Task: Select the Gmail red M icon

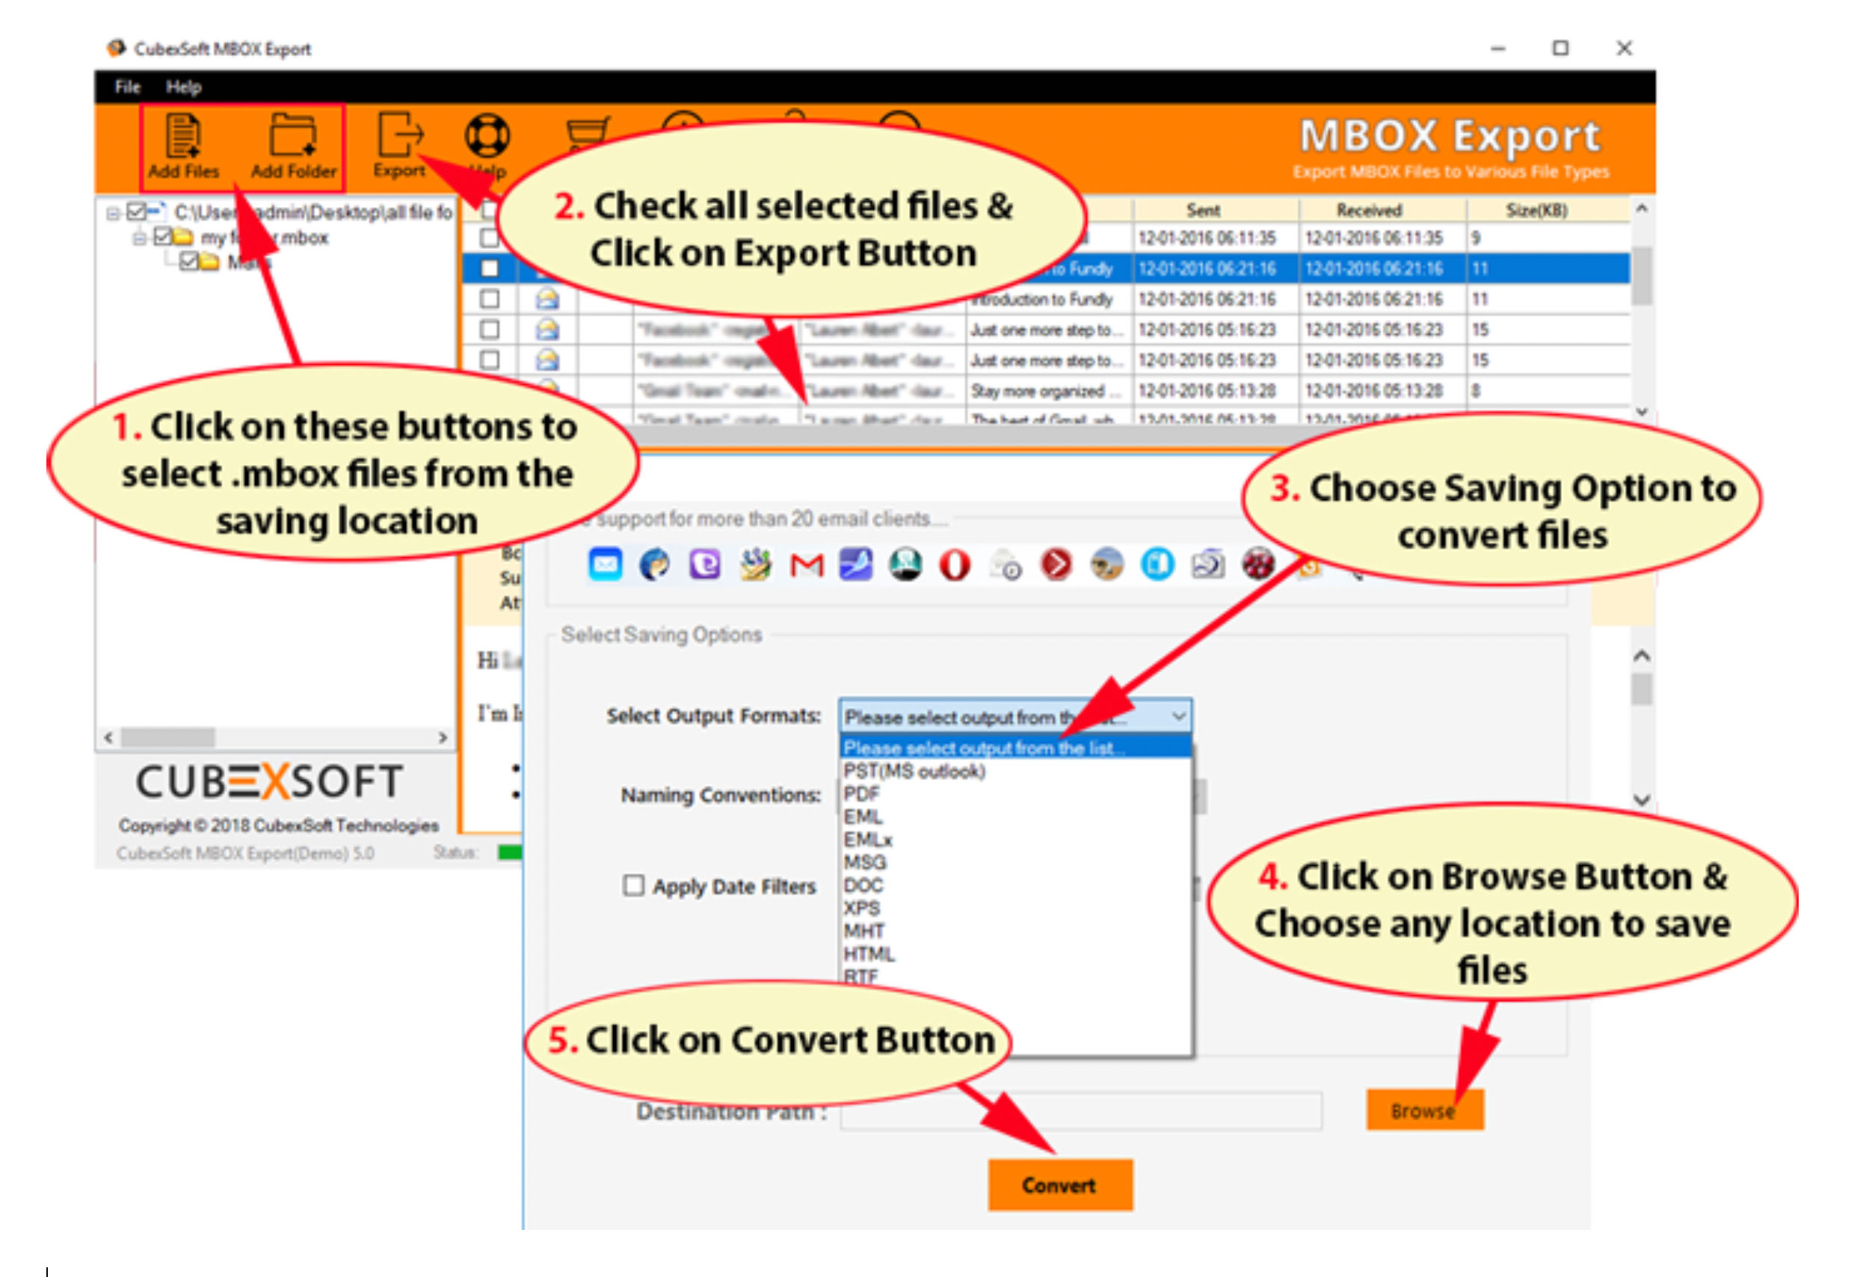Action: click(806, 565)
